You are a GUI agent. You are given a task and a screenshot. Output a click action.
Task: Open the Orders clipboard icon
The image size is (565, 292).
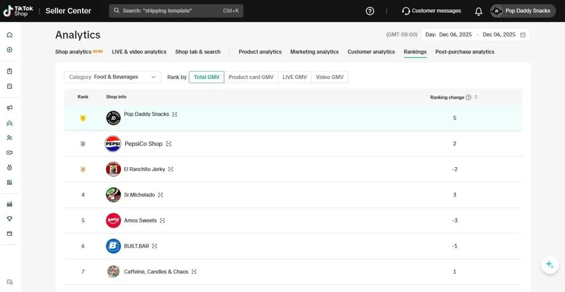tap(10, 71)
